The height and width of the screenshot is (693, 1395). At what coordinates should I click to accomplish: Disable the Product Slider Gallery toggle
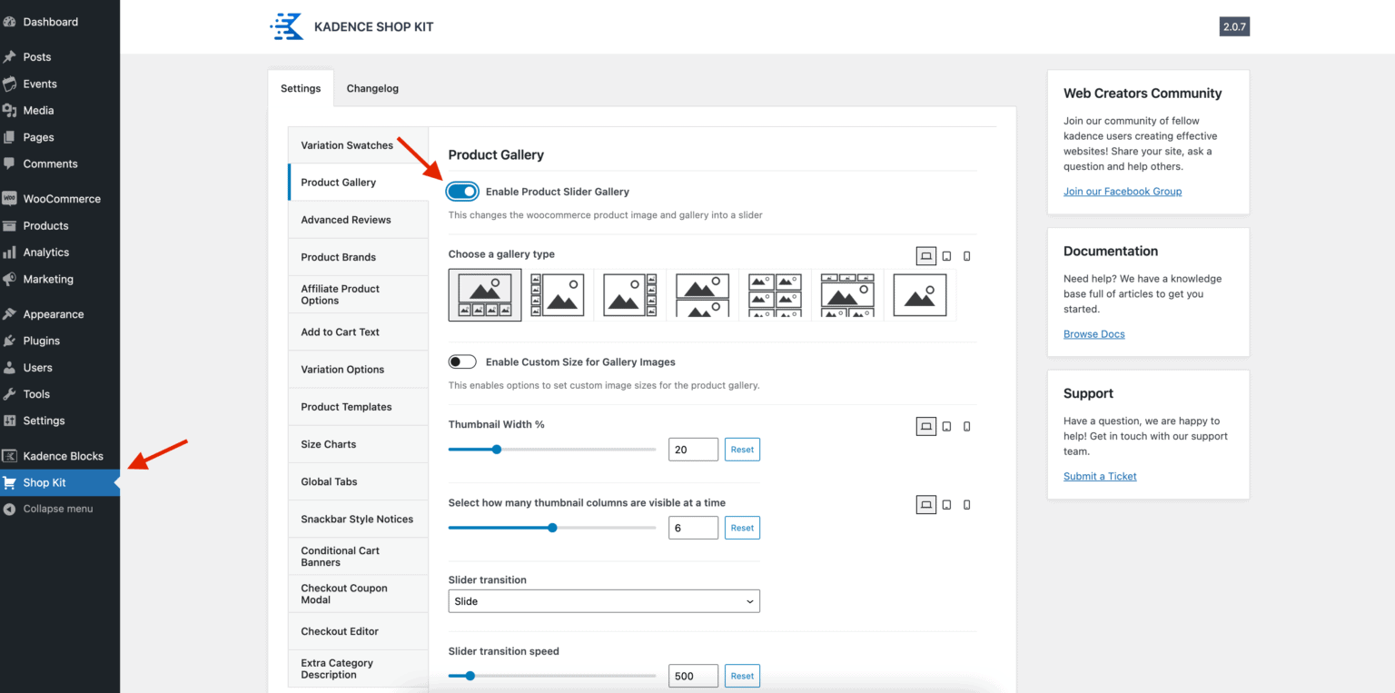462,192
